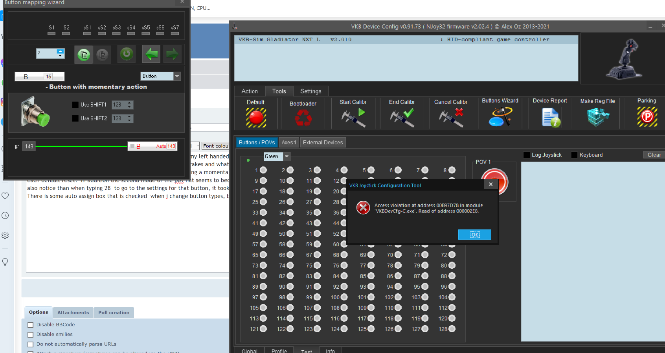Cancel calibration using Cancel Calibr icon
665x353 pixels.
point(451,118)
